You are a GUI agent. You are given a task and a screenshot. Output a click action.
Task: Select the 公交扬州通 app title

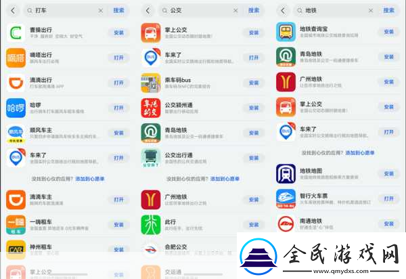point(179,105)
